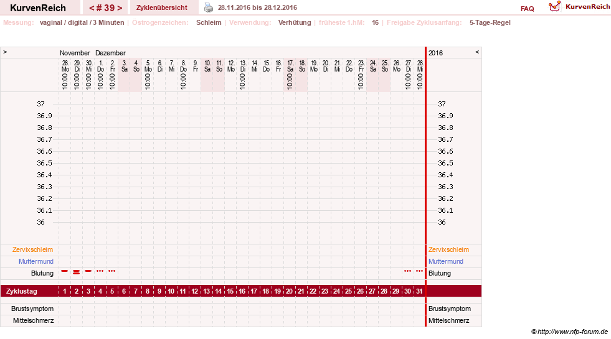Click left Zervixschleim row label
The image size is (611, 339).
(33, 249)
